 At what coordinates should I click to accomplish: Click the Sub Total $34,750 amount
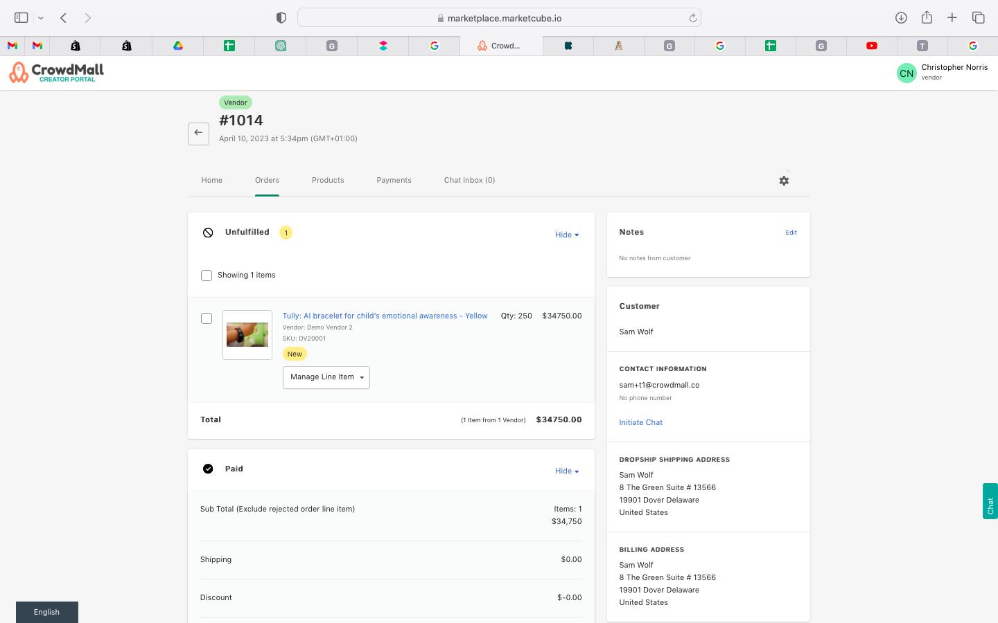[567, 521]
